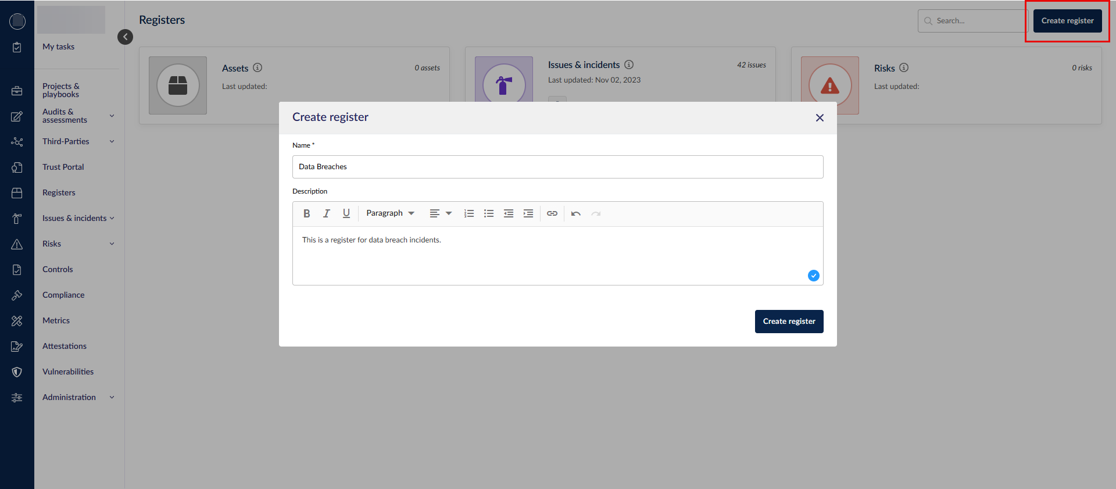Open the text alignment dropdown
Image resolution: width=1116 pixels, height=489 pixels.
point(441,213)
